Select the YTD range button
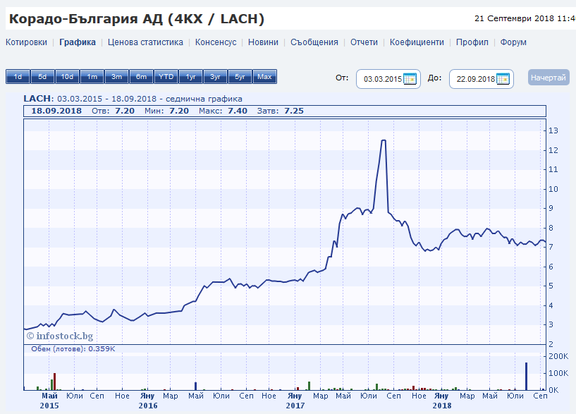The image size is (576, 414). click(x=166, y=77)
